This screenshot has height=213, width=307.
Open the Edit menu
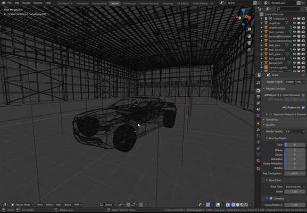[17, 3]
